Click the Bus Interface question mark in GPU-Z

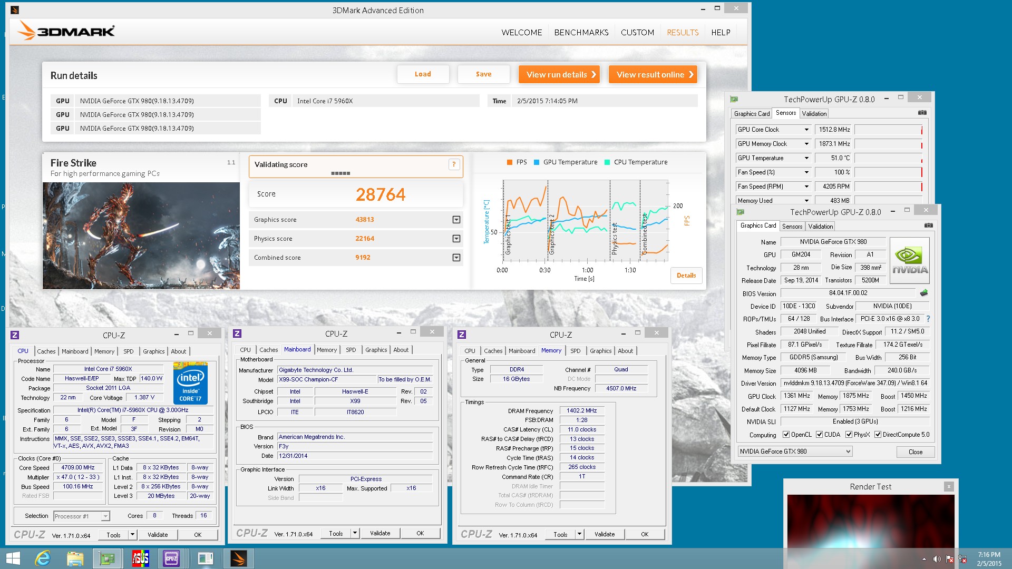[x=928, y=319]
